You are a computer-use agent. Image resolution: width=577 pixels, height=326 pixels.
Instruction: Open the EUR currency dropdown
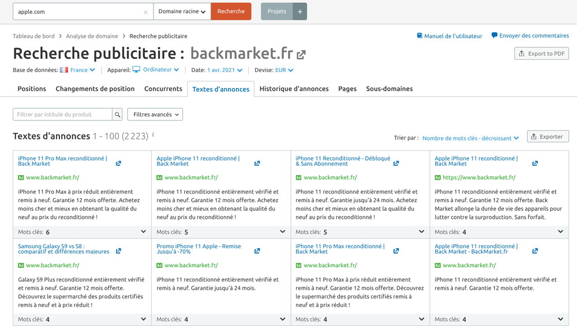[284, 70]
